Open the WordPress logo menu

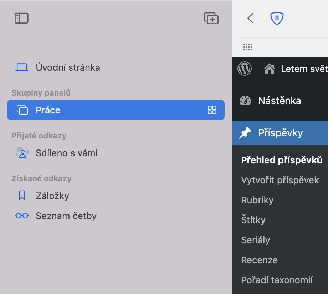pyautogui.click(x=245, y=69)
